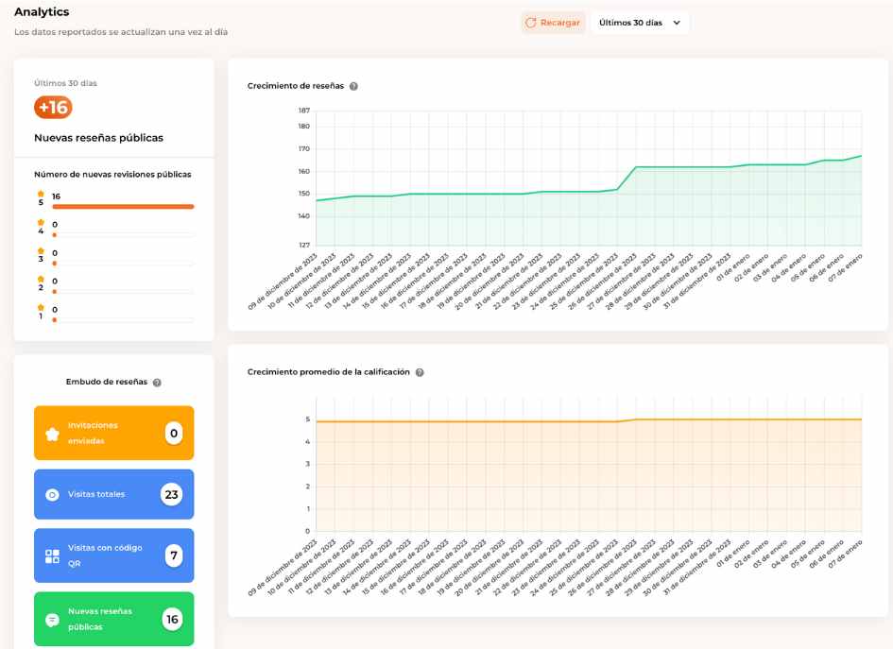The height and width of the screenshot is (649, 893).
Task: Click the chat bubble icon on Nuevas reseñas públicas card
Action: point(53,620)
